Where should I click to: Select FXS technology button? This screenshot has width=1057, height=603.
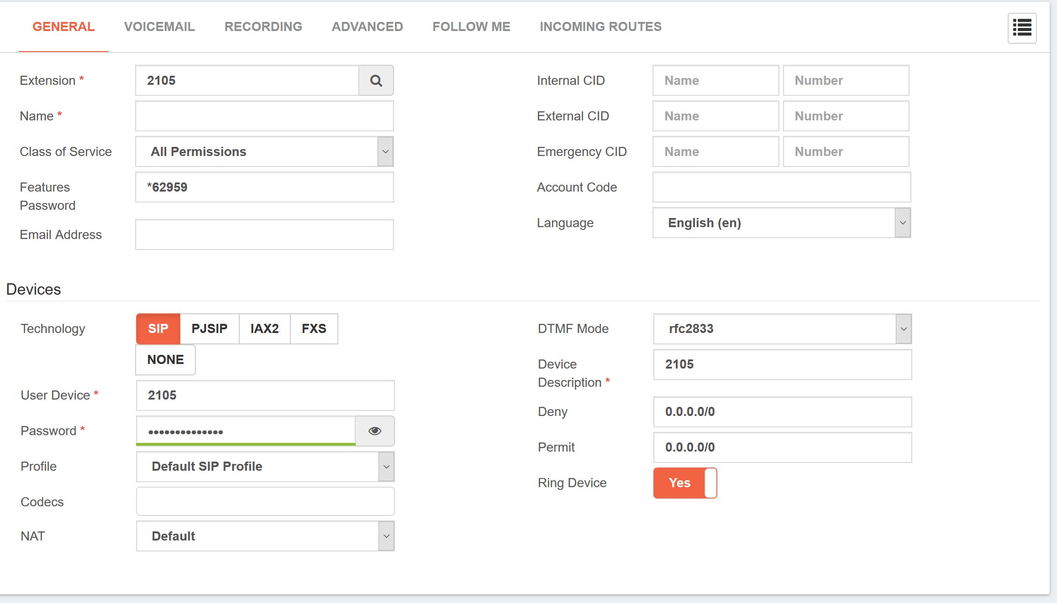point(314,329)
